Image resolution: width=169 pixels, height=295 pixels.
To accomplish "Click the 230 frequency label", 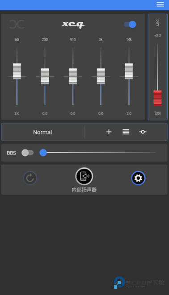I will pyautogui.click(x=45, y=40).
